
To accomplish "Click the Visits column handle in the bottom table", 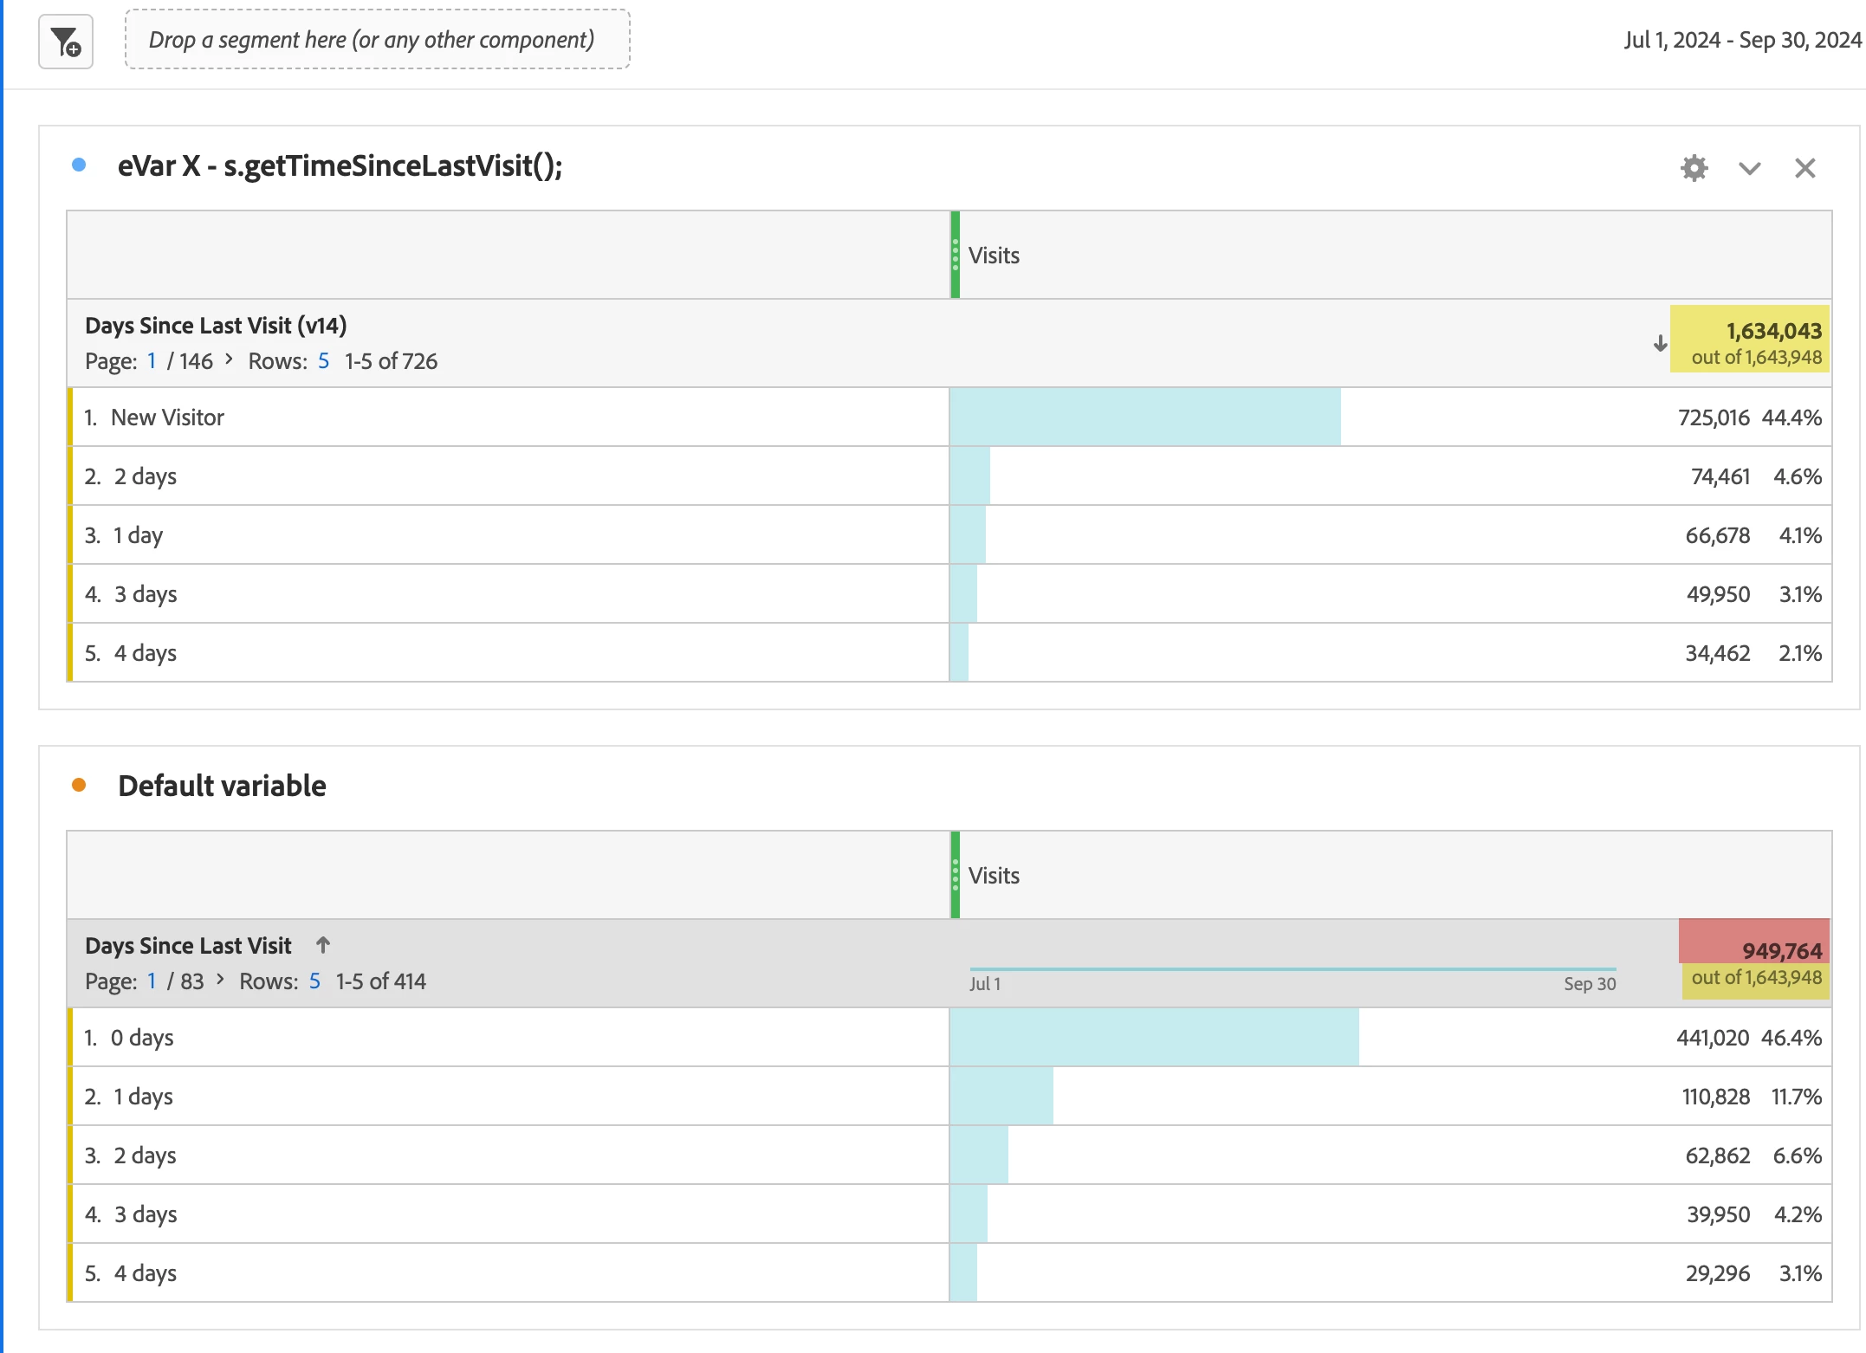I will tap(955, 875).
